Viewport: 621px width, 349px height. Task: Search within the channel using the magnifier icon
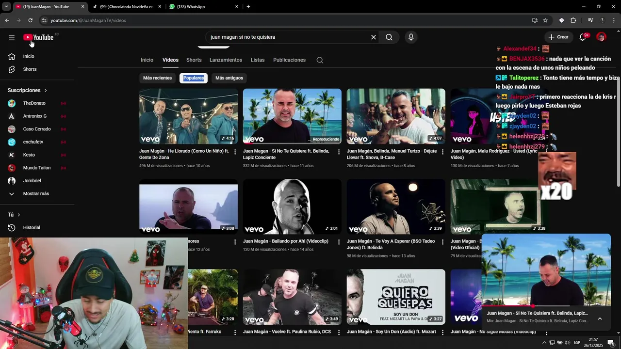click(320, 60)
